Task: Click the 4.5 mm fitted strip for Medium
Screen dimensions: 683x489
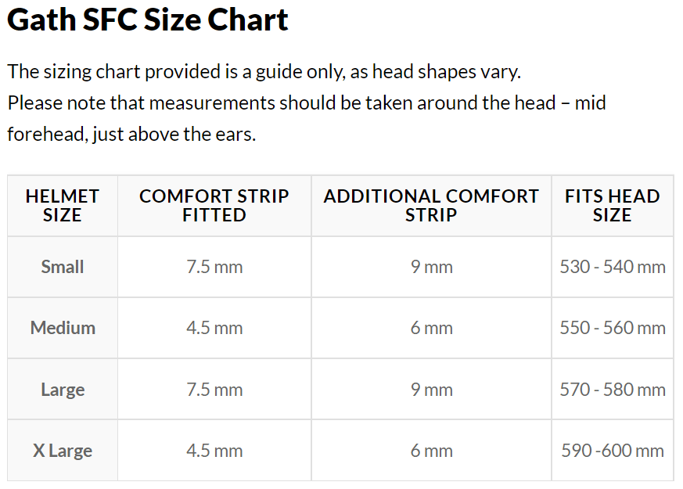Action: tap(214, 328)
